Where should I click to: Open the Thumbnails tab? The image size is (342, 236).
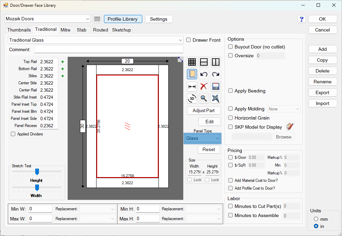click(x=19, y=30)
